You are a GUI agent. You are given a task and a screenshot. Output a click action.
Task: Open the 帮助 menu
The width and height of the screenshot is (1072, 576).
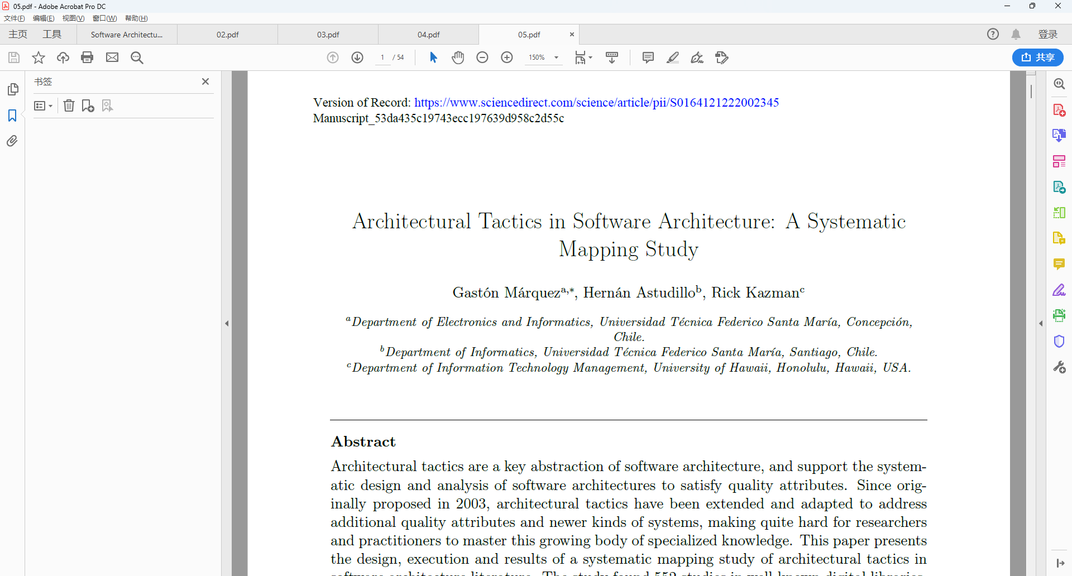coord(136,18)
